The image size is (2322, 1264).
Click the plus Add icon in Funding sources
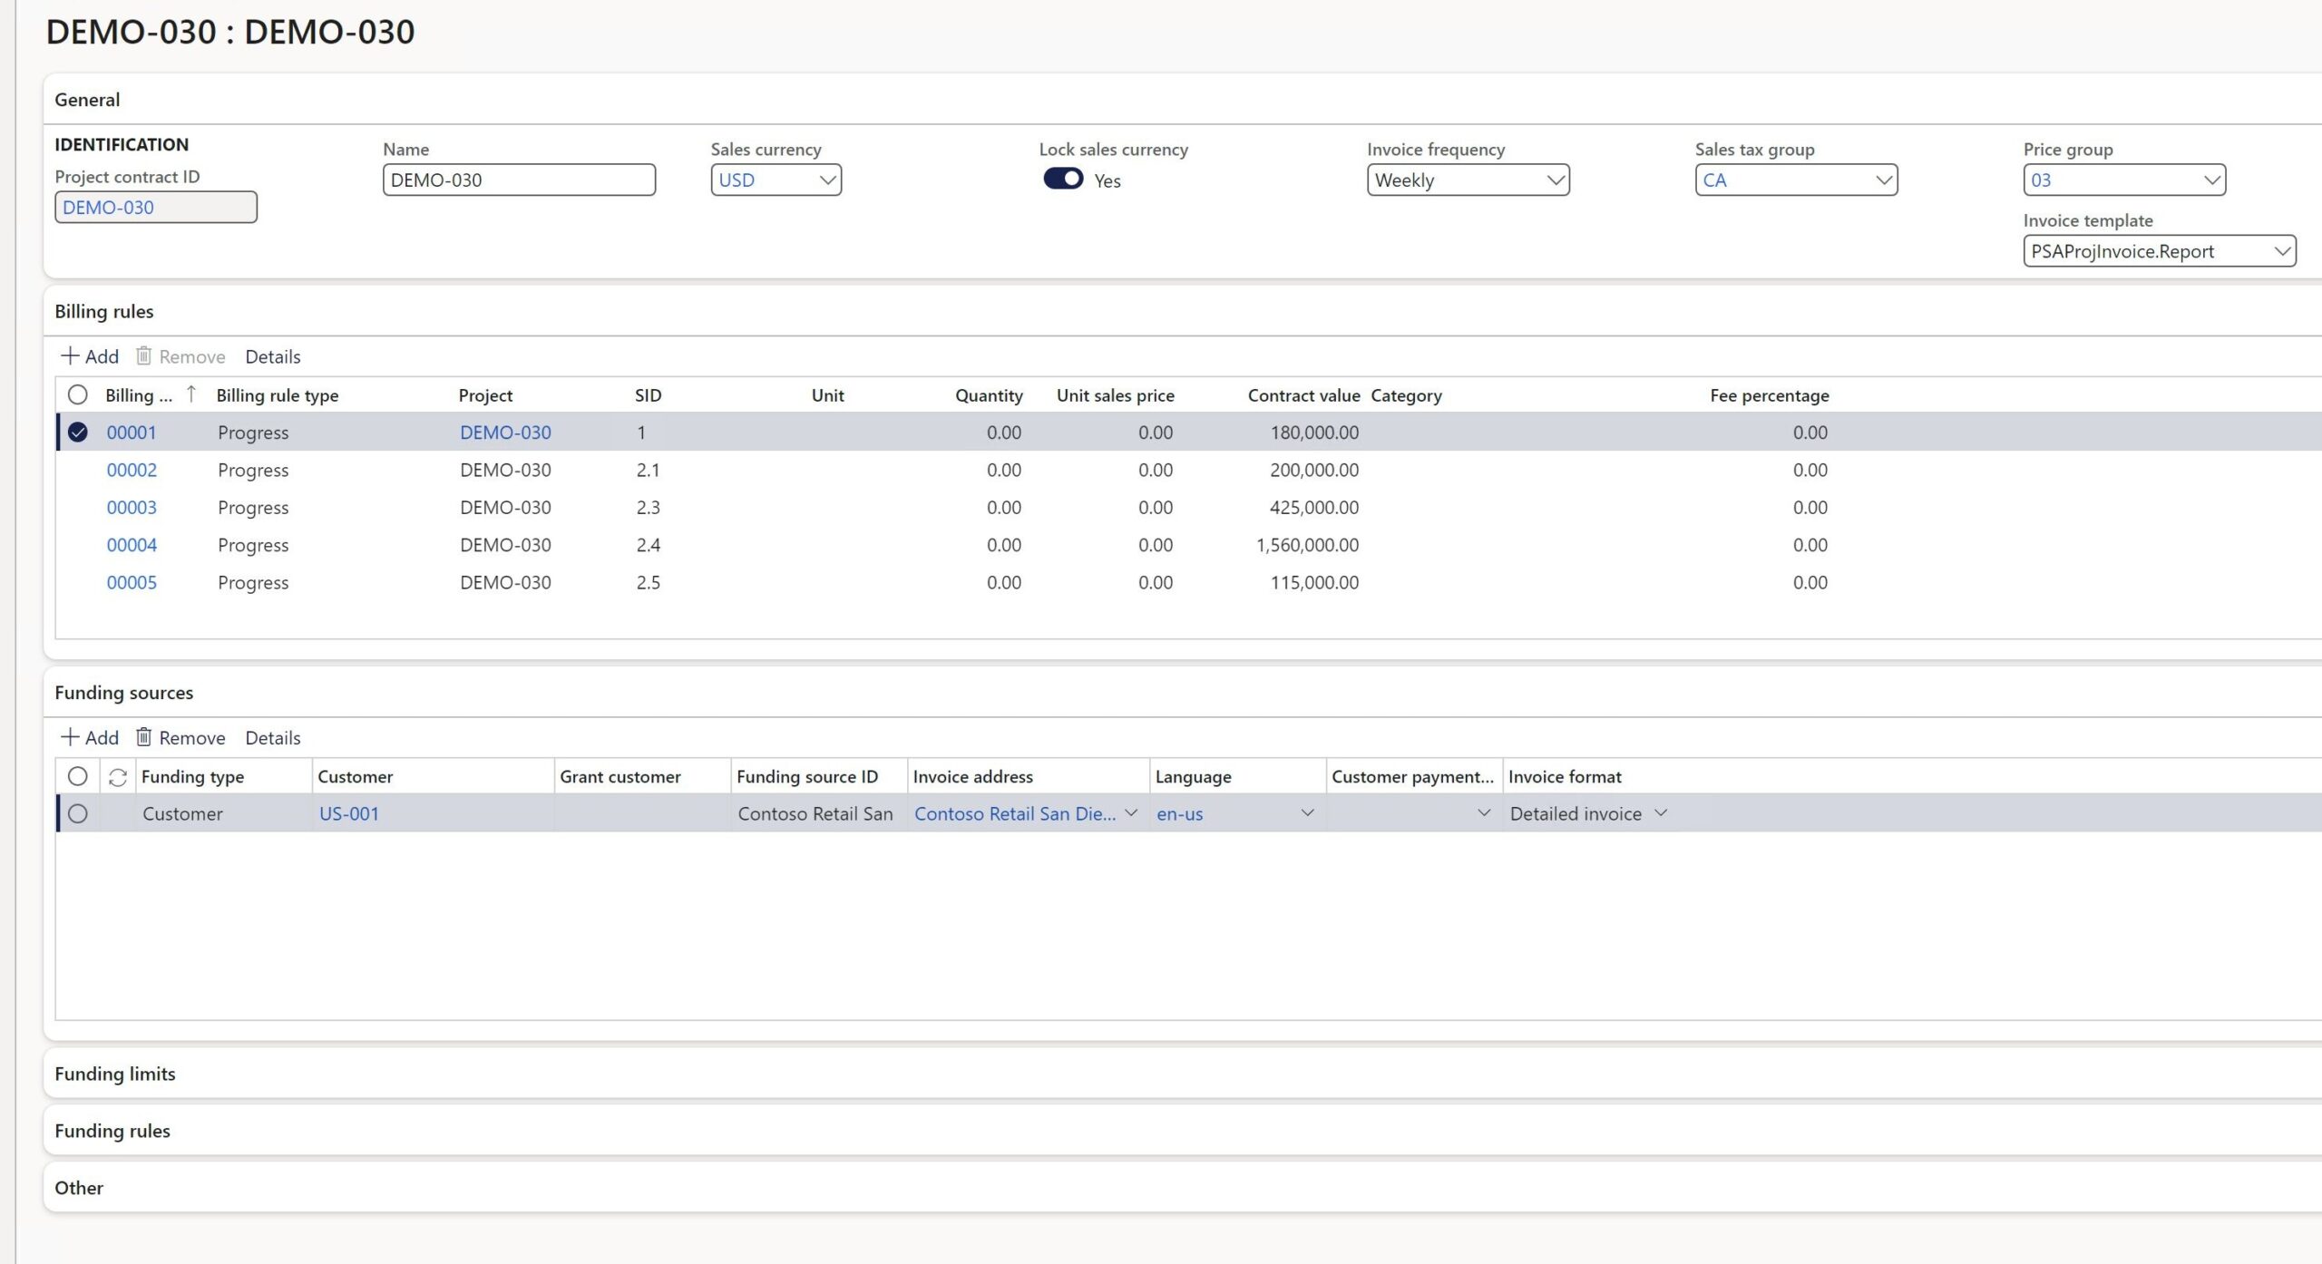click(70, 737)
